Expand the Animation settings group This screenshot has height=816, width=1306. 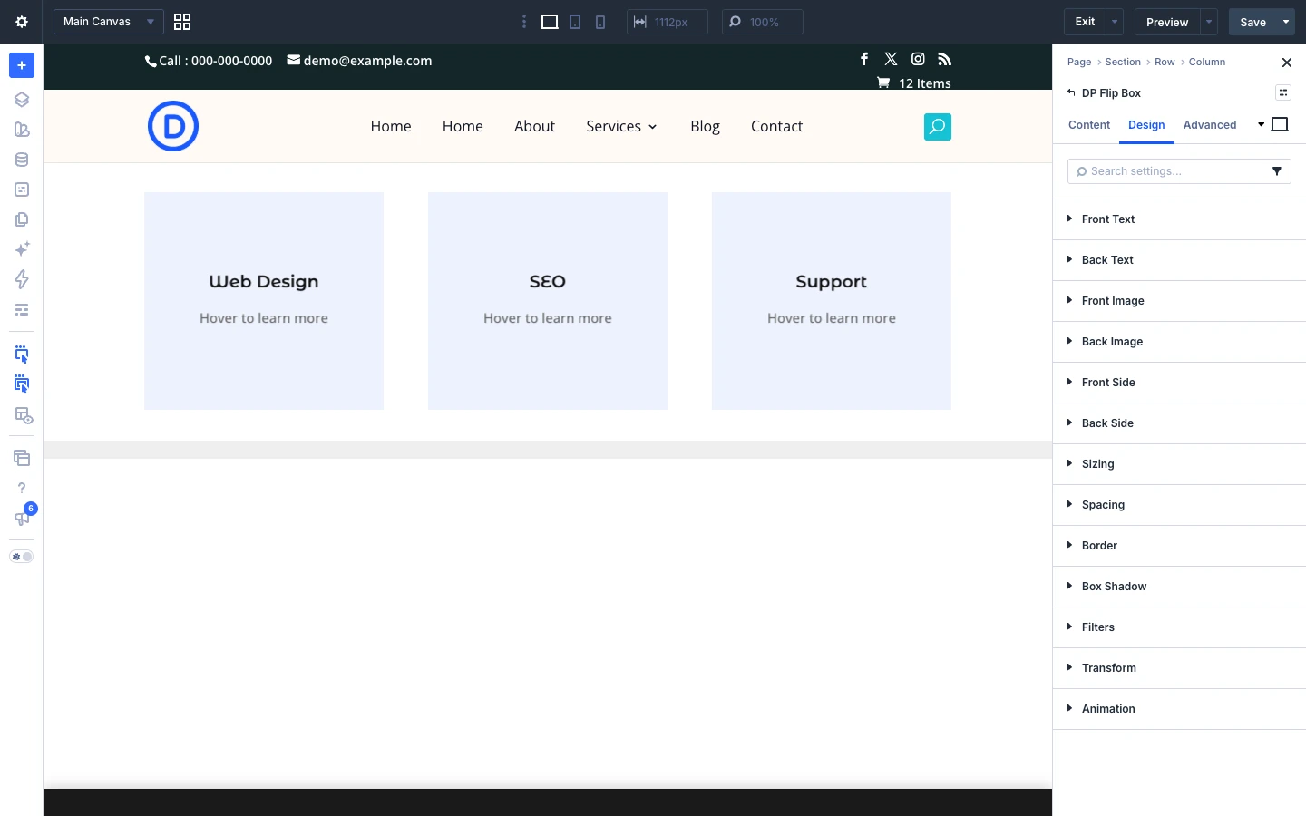1179,709
